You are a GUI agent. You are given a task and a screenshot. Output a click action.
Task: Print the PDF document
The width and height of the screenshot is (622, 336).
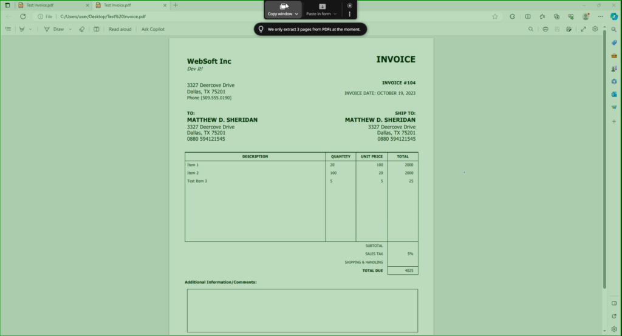click(x=545, y=29)
